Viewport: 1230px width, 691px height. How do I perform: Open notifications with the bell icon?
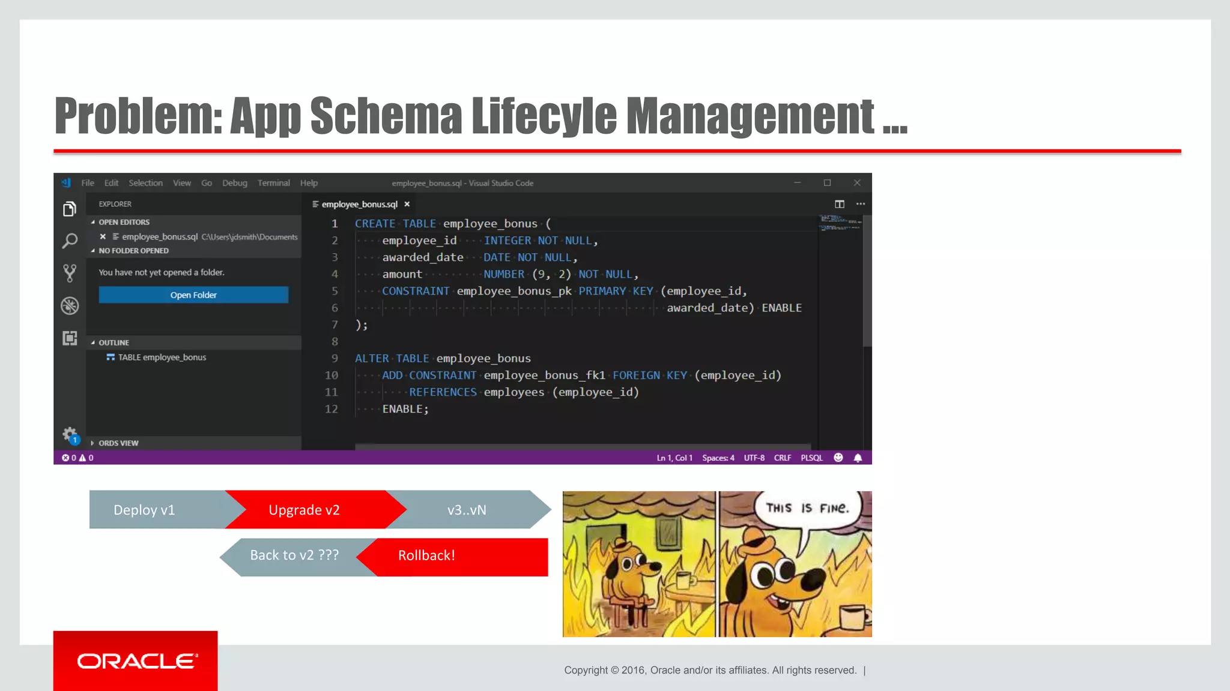point(858,458)
